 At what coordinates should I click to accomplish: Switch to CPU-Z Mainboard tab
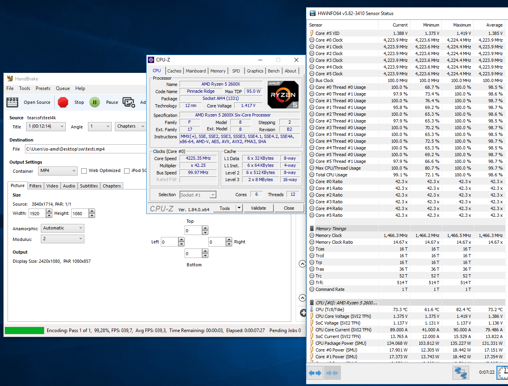click(196, 71)
